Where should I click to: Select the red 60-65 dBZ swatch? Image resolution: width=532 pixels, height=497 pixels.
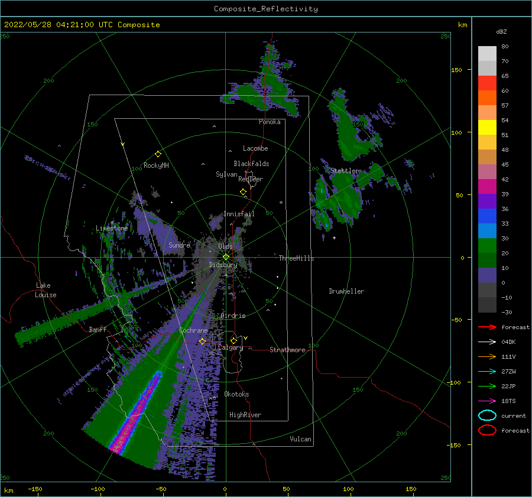tap(487, 83)
